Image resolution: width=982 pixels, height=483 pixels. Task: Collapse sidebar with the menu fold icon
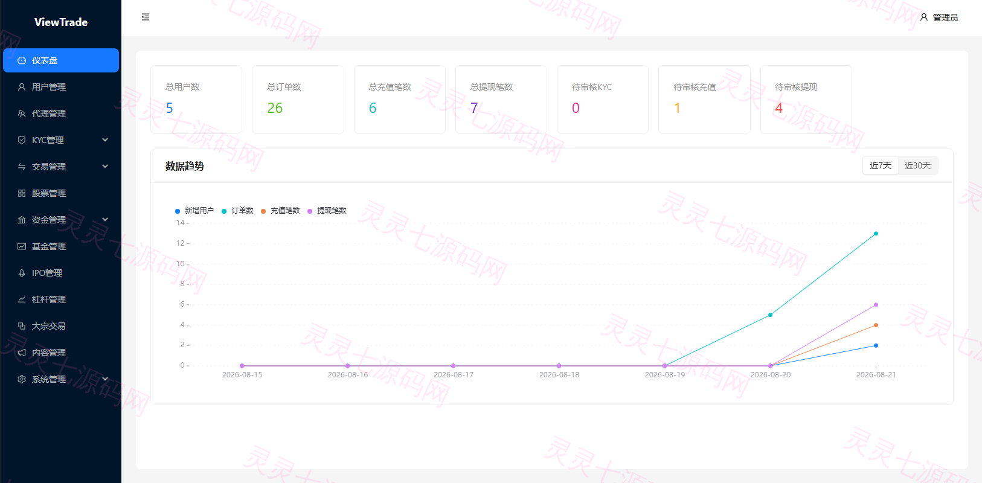point(146,17)
